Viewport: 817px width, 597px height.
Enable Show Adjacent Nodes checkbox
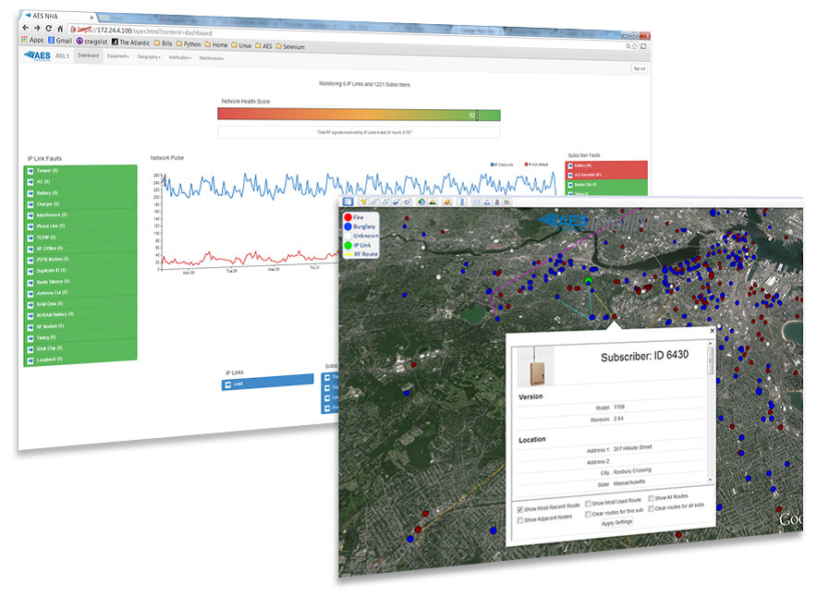518,519
